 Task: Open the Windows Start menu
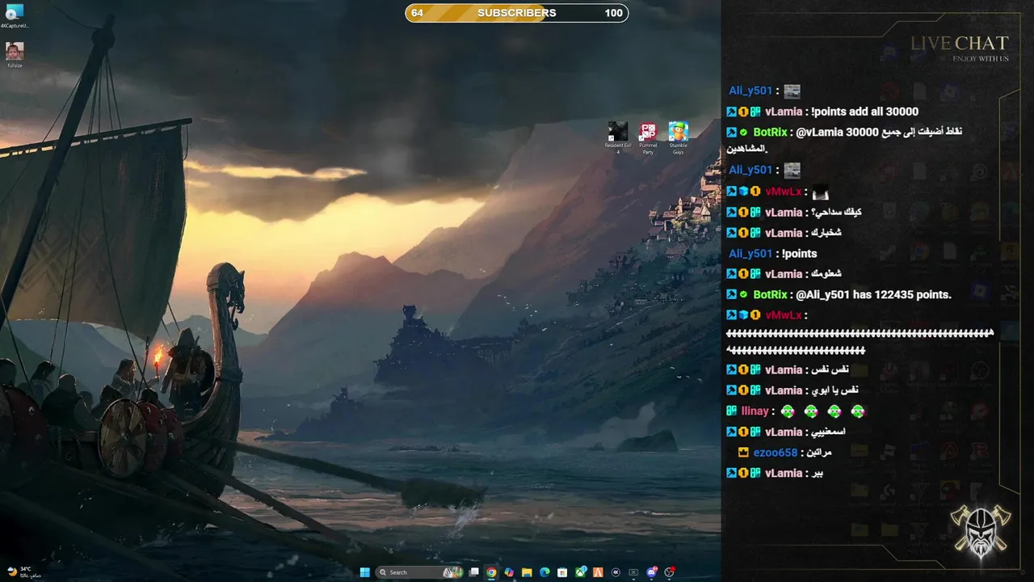[365, 572]
